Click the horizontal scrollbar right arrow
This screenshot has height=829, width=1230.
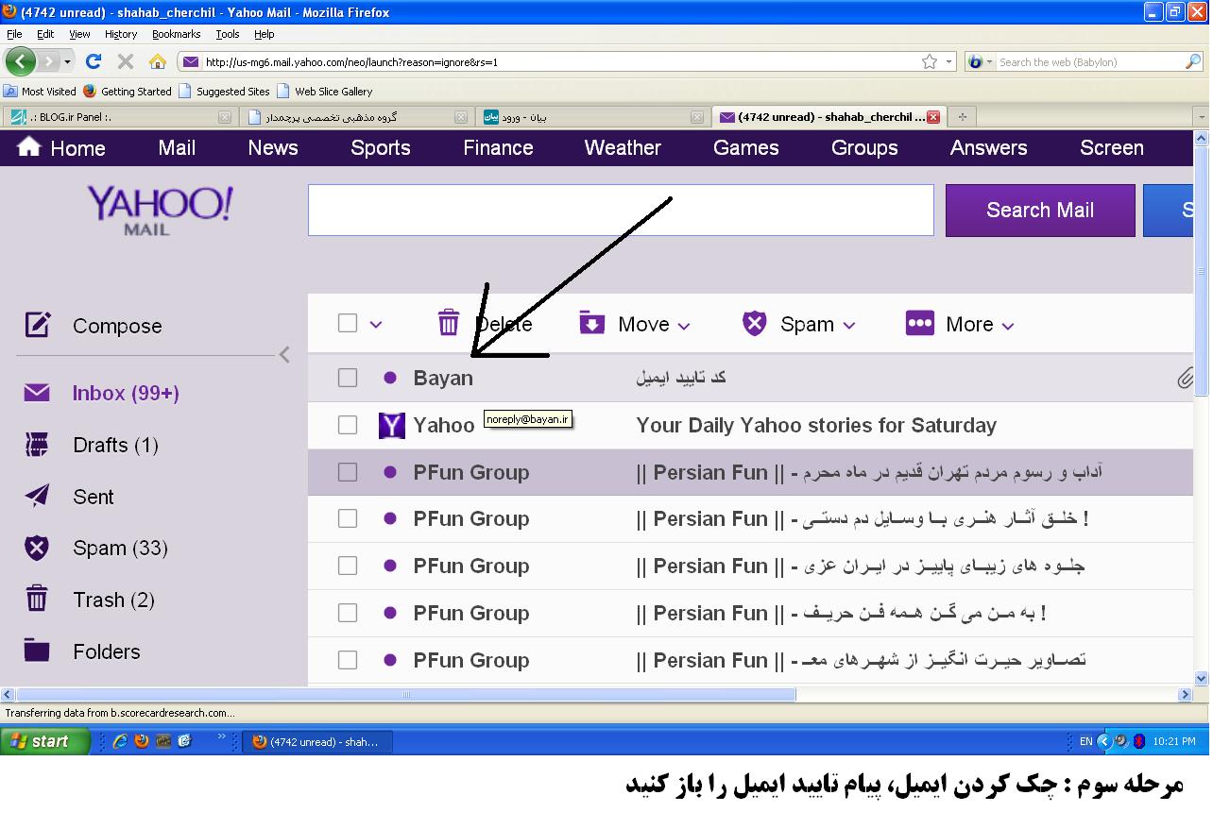coord(1186,695)
